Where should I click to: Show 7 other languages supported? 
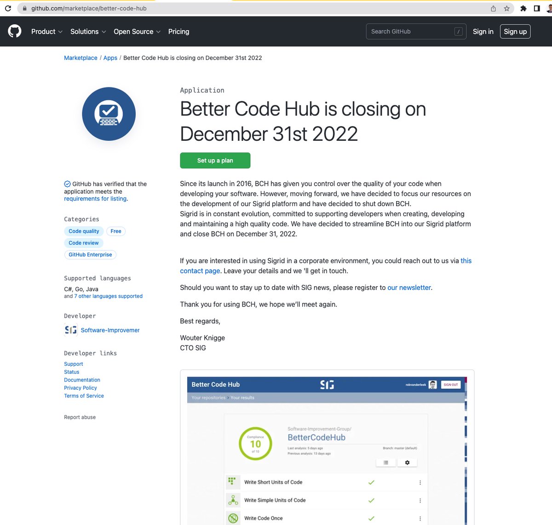click(109, 296)
